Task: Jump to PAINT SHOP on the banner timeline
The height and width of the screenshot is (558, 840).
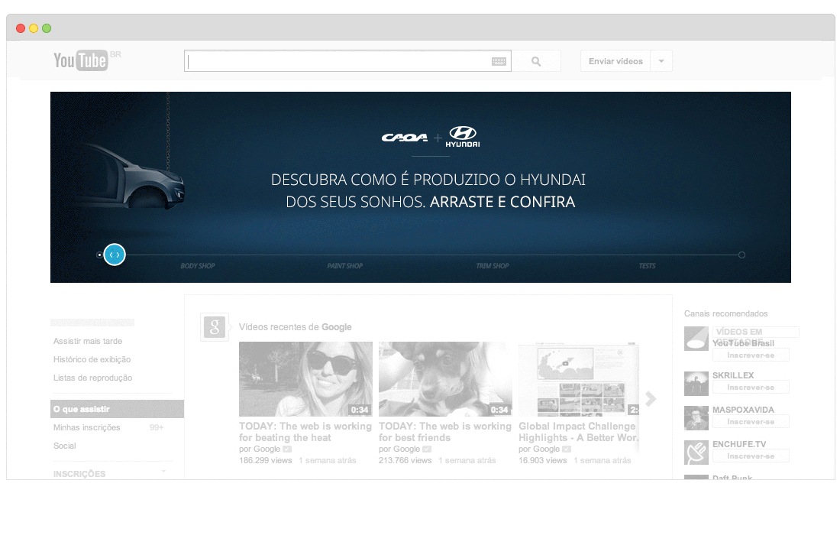Action: click(345, 266)
